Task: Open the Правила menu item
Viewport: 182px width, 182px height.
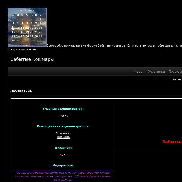Action: pos(175,72)
